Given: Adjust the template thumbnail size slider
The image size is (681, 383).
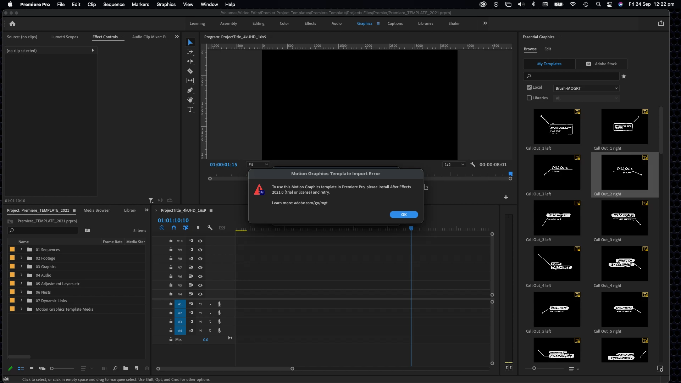Looking at the screenshot, I should (534, 368).
